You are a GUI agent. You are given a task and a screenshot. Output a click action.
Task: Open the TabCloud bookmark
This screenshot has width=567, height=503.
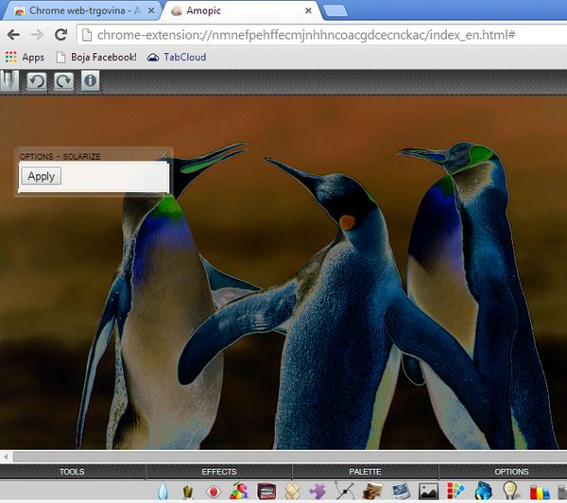[176, 58]
